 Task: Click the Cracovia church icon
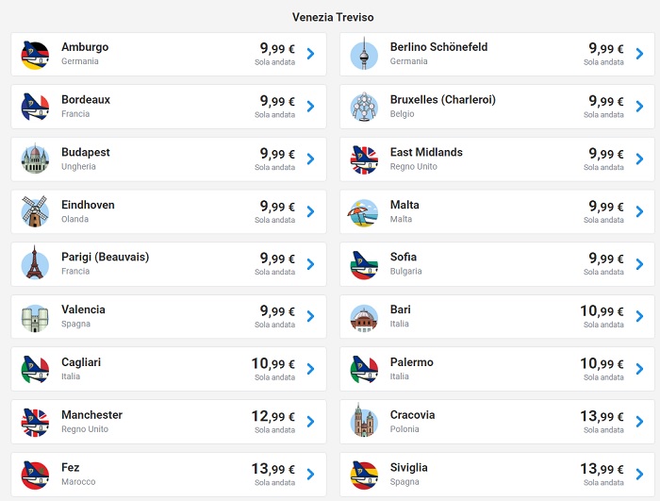[364, 420]
